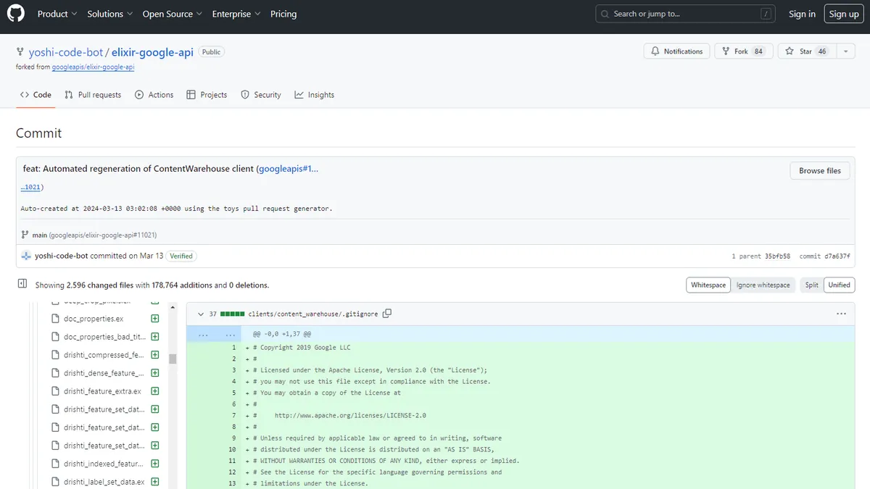
Task: Click the added-file plus icon for drishti_compressed_fe...
Action: [155, 355]
